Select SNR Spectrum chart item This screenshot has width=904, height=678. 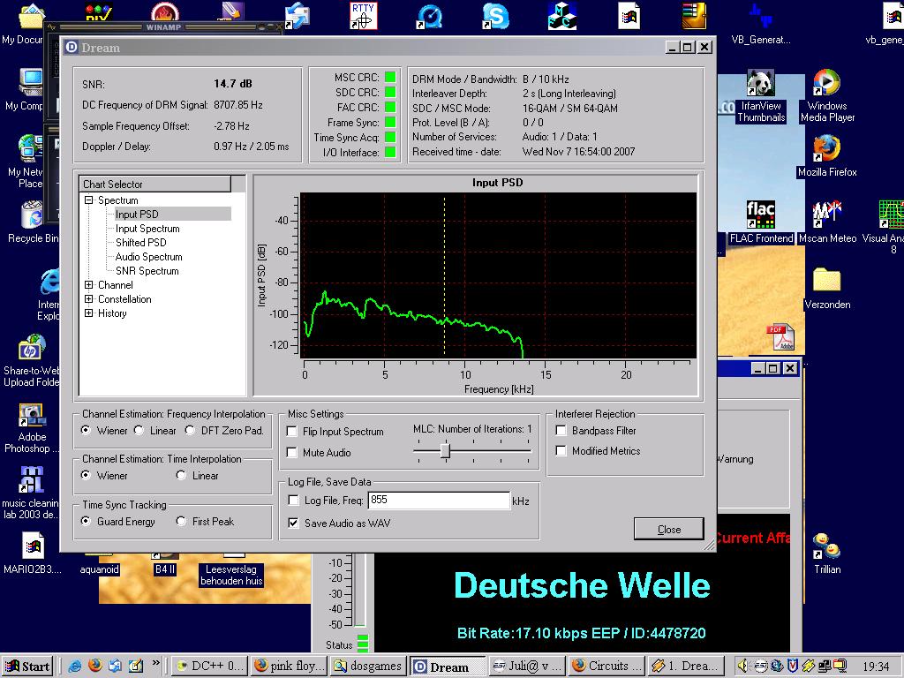tap(147, 271)
